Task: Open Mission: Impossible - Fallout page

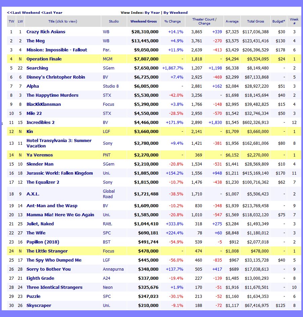Action: 54,50
